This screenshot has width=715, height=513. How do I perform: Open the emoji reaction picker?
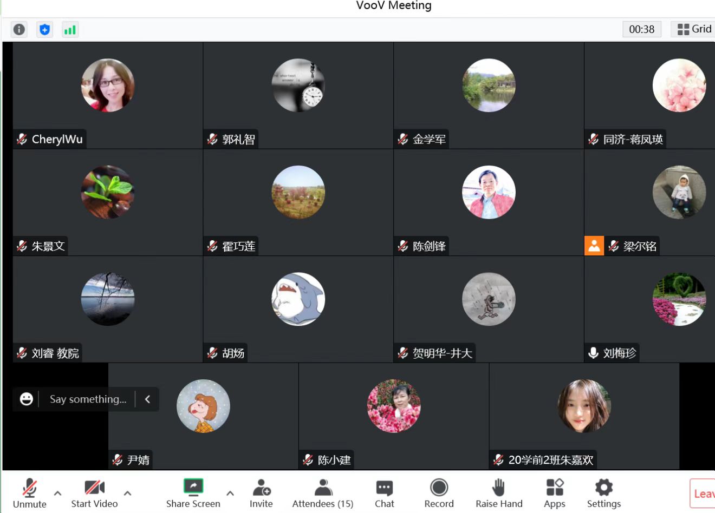click(x=26, y=399)
